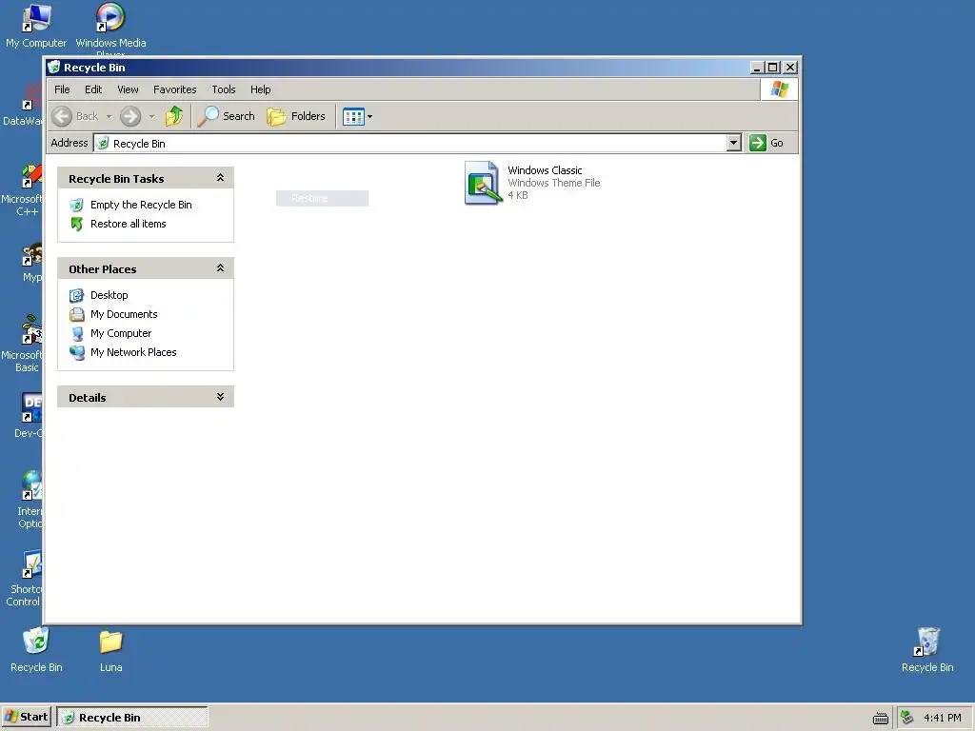Open the File menu

click(62, 89)
